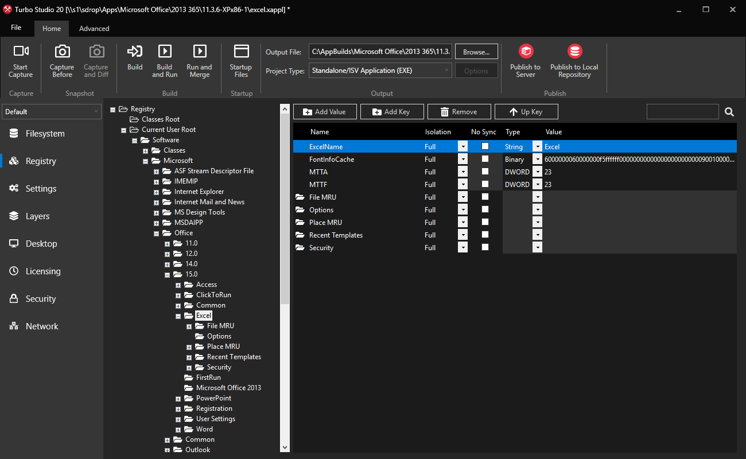
Task: Click the Build and Run icon
Action: coord(165,52)
